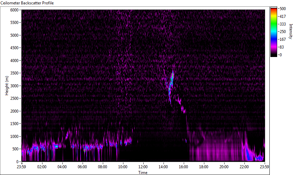The width and height of the screenshot is (294, 175).
Task: Click the Ceilometer Backscatter Profile title
Action: [27, 3]
